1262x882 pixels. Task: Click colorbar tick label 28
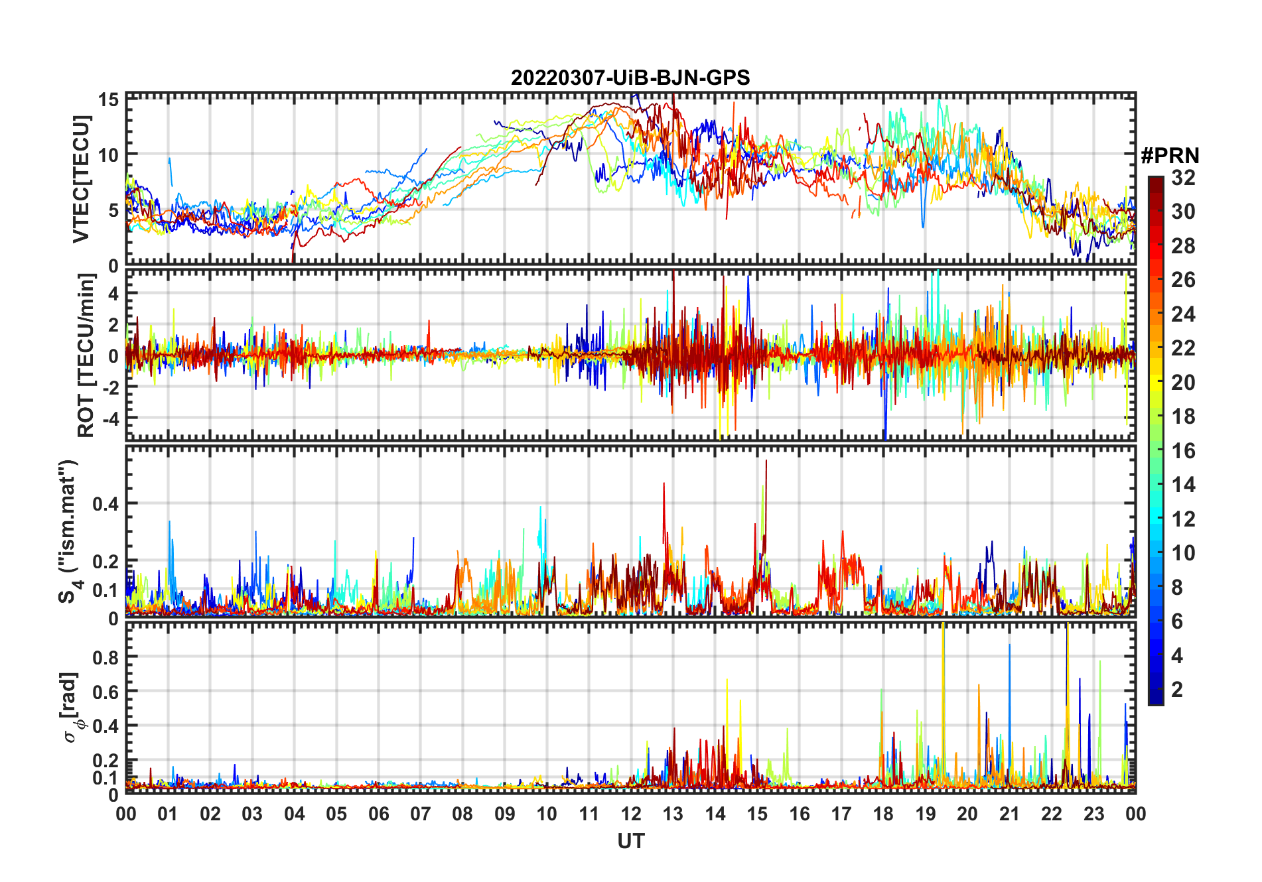pos(1183,246)
